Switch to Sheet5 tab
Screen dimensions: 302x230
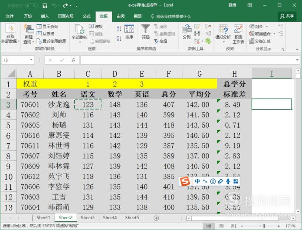(132, 218)
